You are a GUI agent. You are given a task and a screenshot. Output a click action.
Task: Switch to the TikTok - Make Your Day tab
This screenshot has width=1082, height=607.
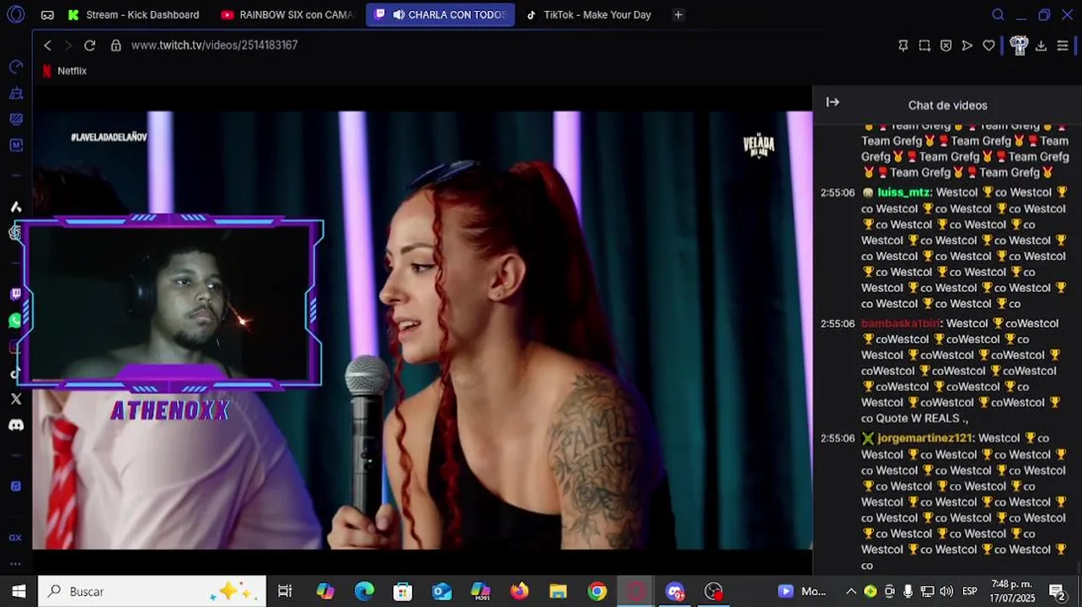(589, 14)
